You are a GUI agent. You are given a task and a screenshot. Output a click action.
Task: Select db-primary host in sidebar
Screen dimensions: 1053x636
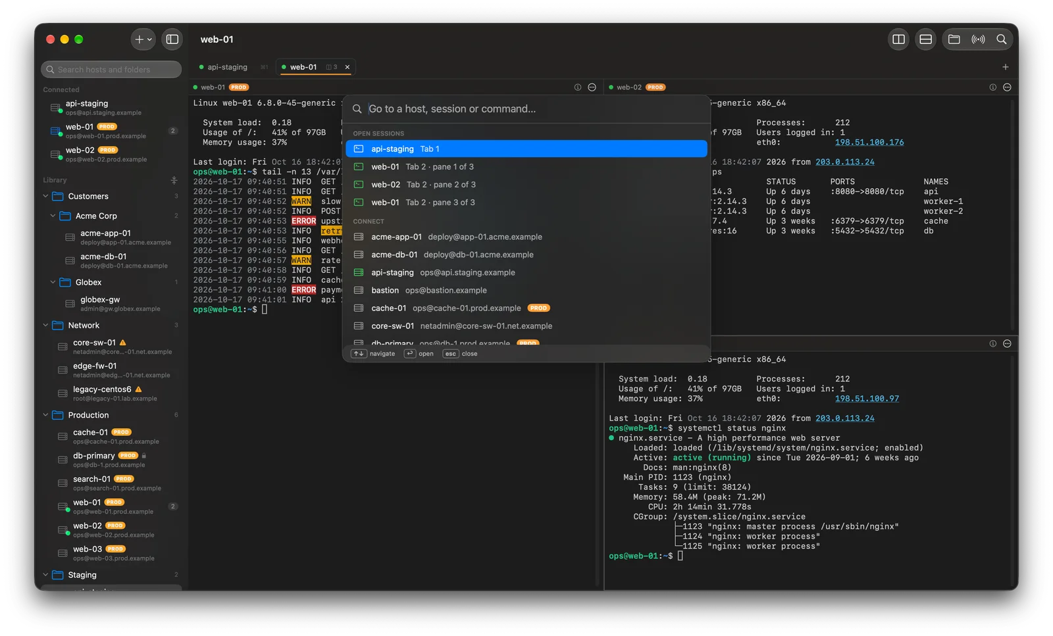[x=111, y=460]
